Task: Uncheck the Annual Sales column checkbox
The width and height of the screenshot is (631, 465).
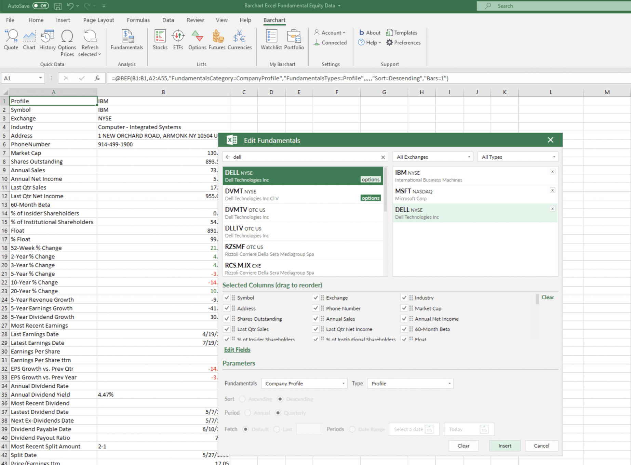Action: pos(315,319)
